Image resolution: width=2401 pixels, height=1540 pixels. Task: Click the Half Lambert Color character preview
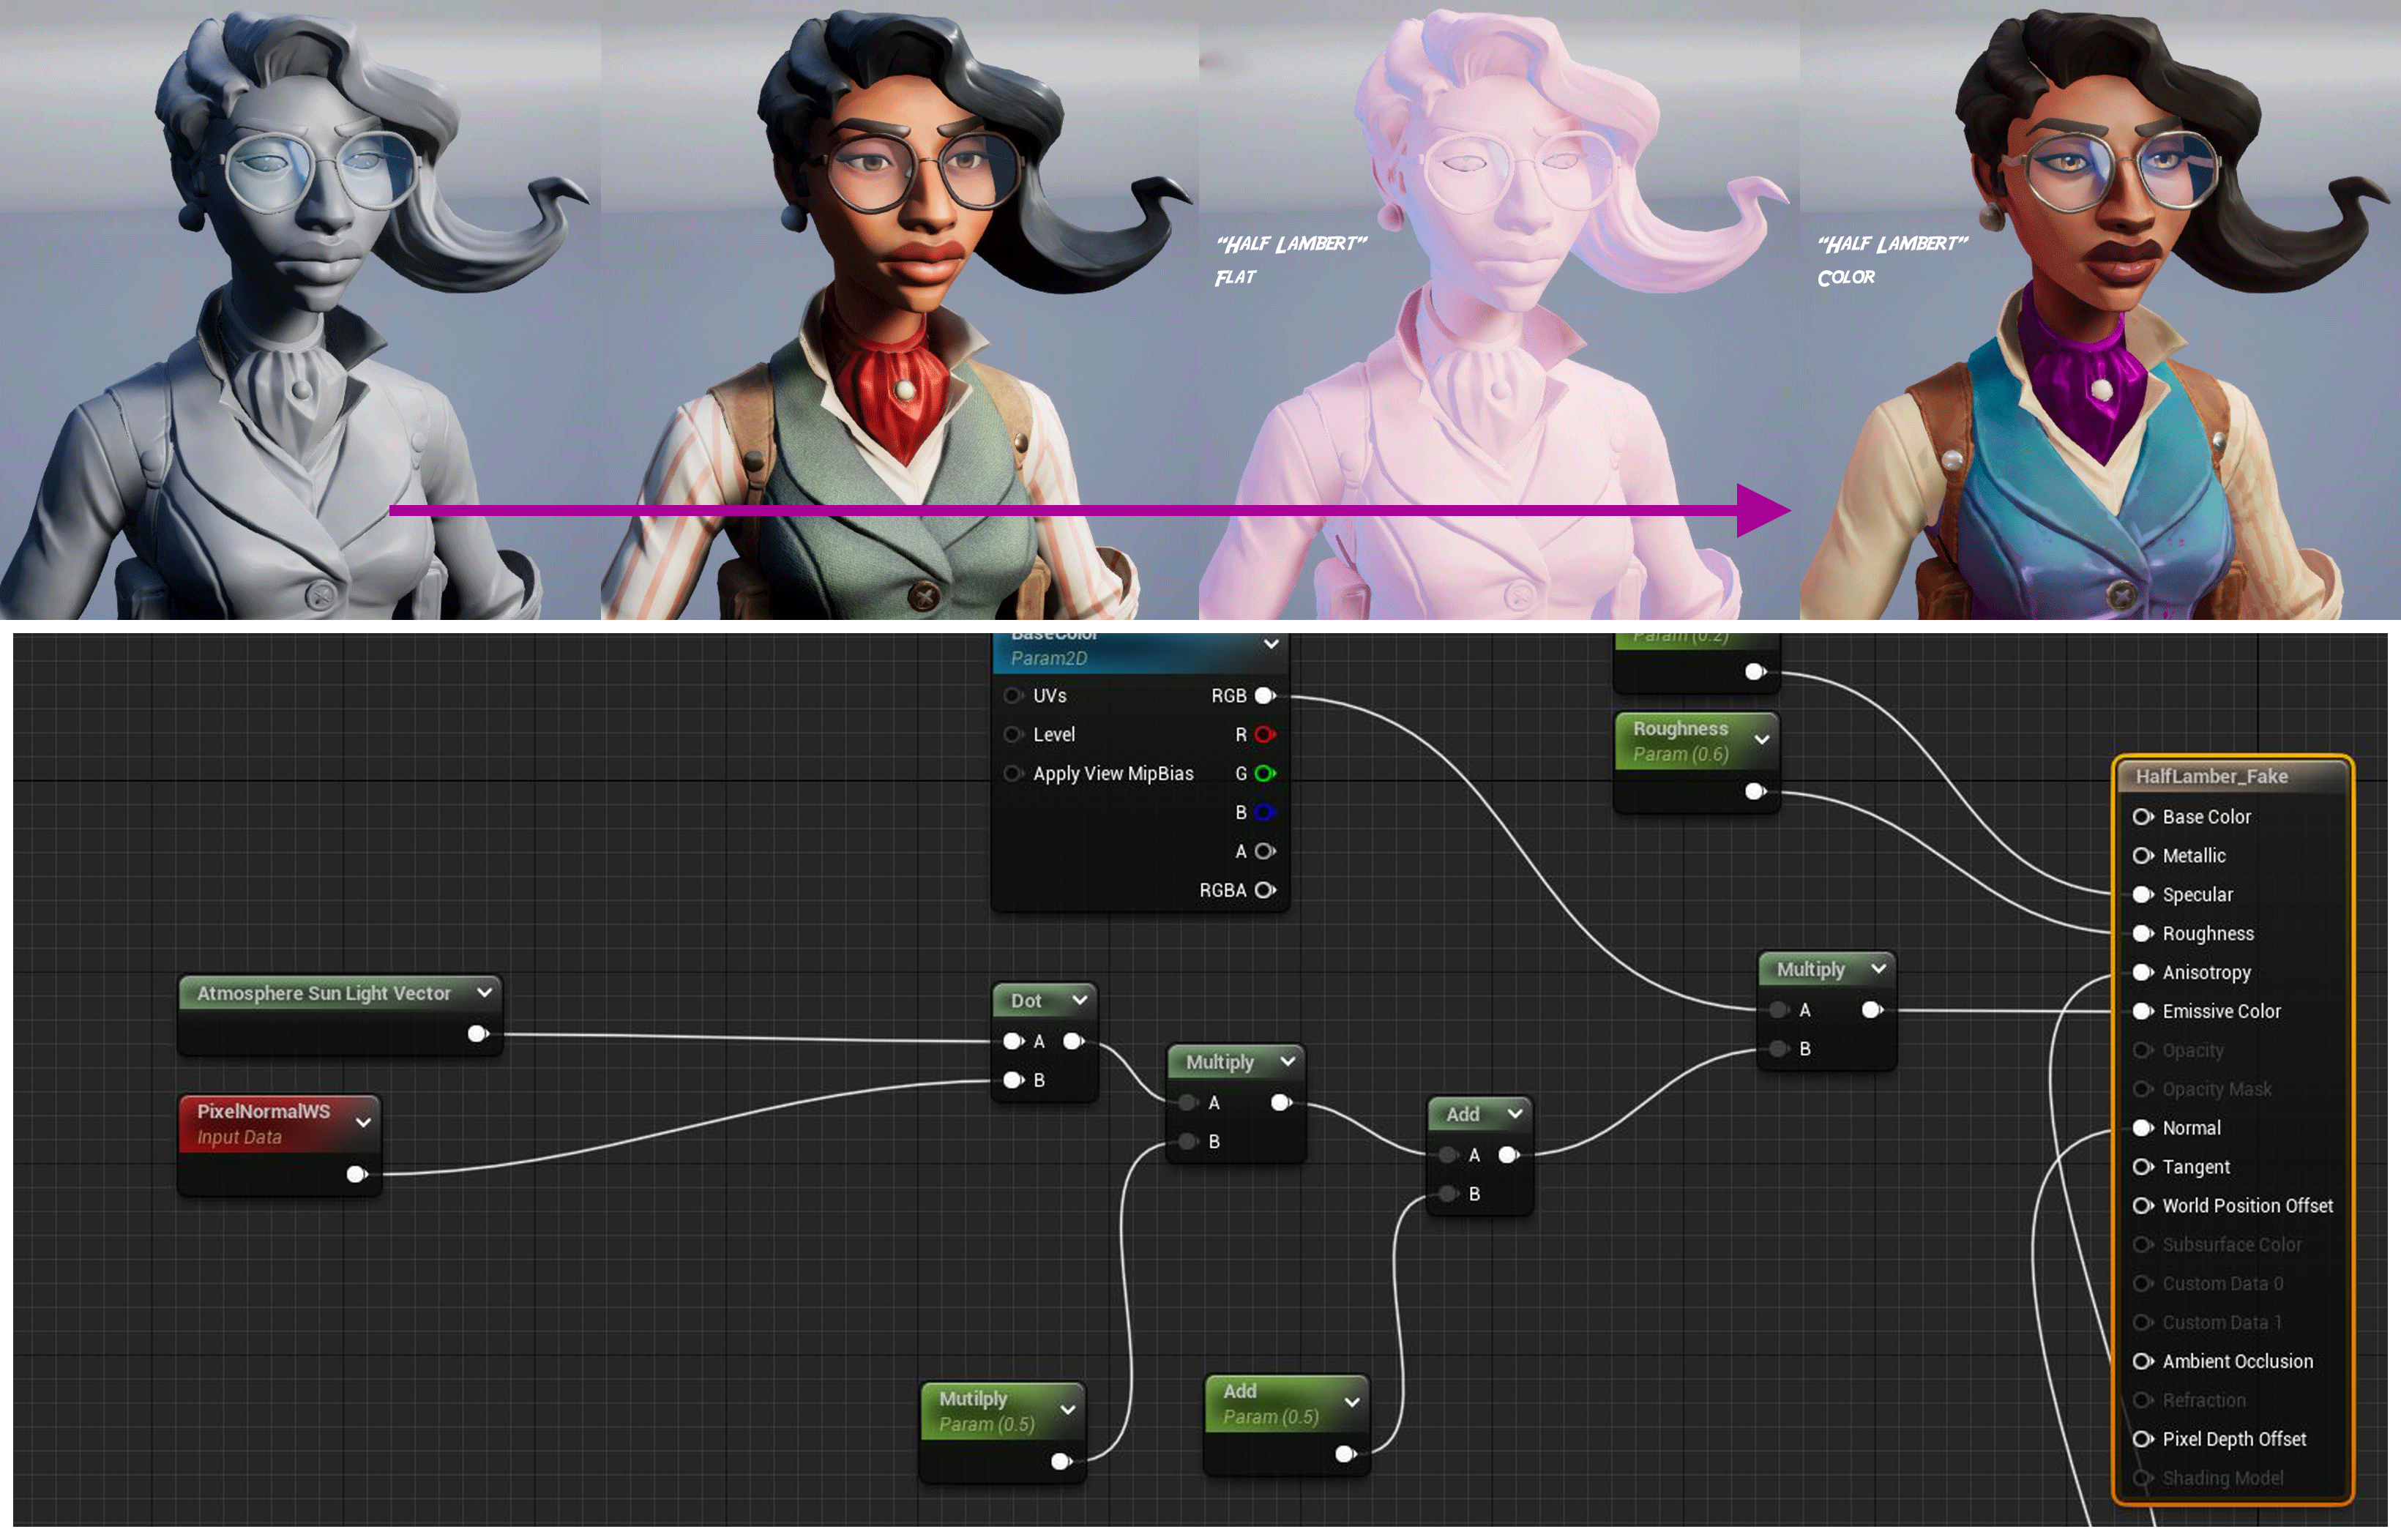2100,310
